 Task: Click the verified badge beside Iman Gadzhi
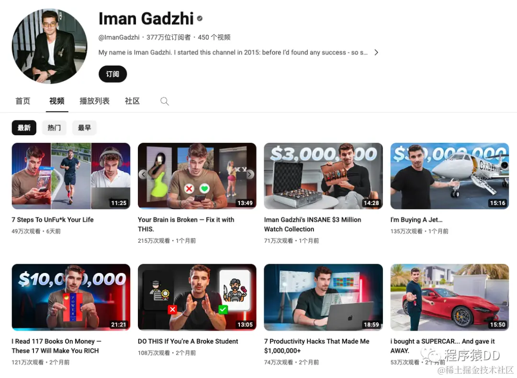pos(200,19)
